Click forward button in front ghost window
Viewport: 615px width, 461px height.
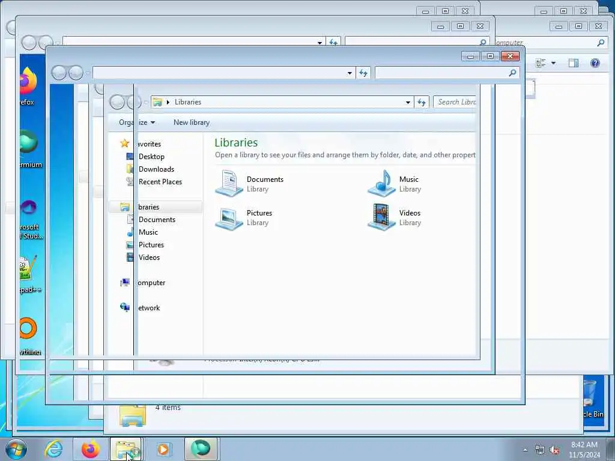[76, 73]
